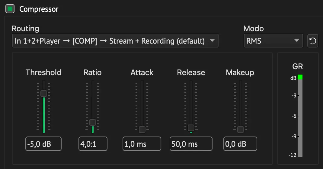Click the reset compressor settings icon
The height and width of the screenshot is (169, 323).
[x=312, y=41]
